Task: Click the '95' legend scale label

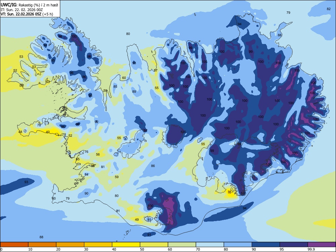Action: tap(282, 249)
